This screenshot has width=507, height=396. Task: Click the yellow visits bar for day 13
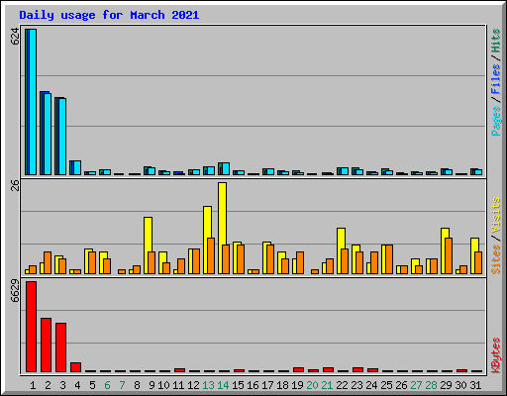[x=207, y=240]
